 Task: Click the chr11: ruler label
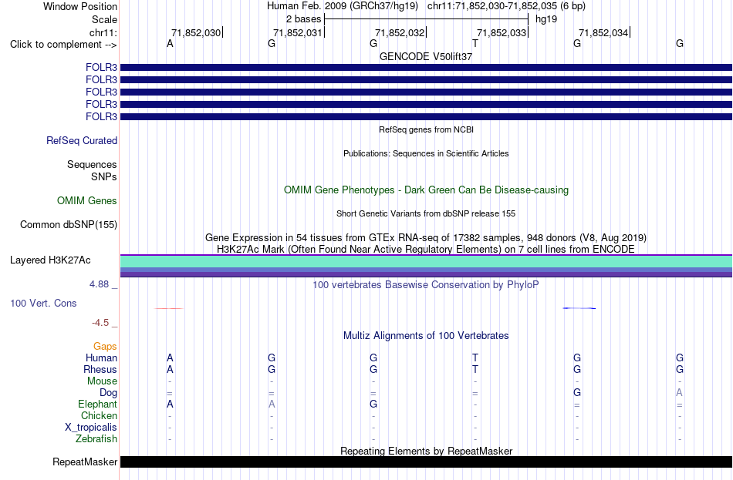click(x=103, y=32)
